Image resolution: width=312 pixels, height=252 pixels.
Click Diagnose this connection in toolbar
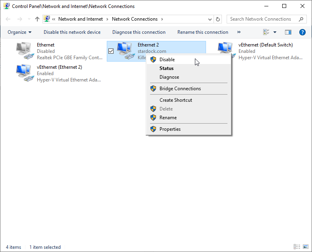[139, 32]
